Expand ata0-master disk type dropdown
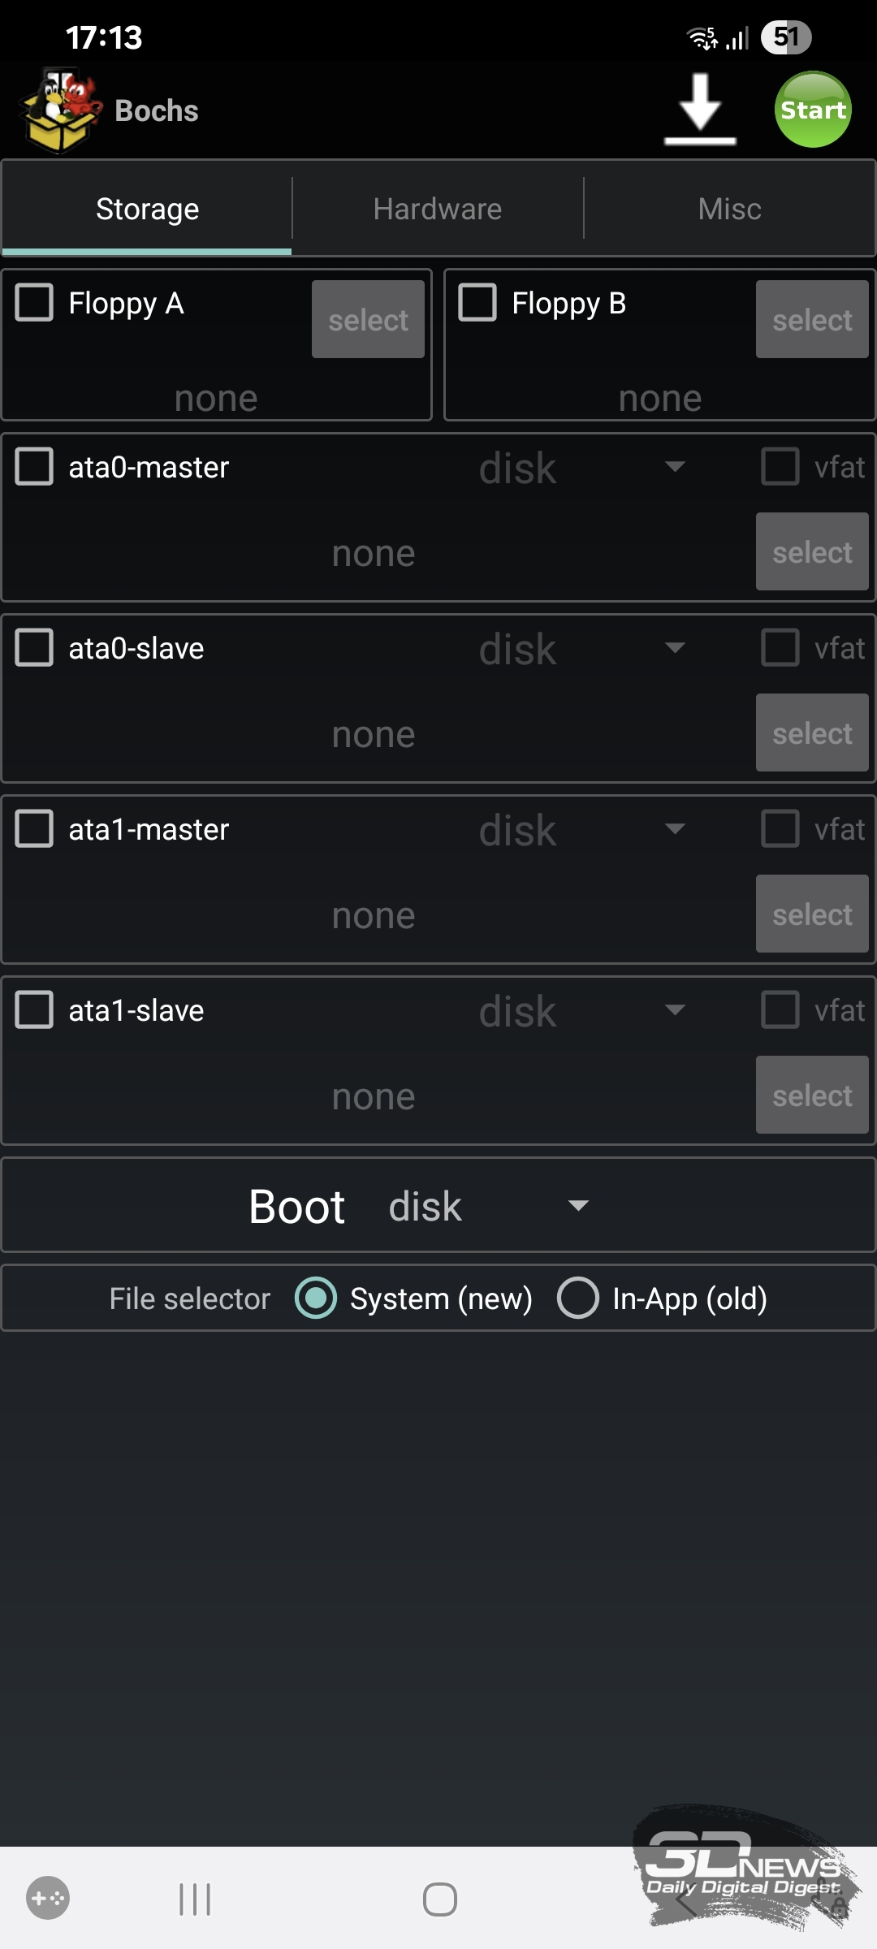877x1949 pixels. pyautogui.click(x=581, y=468)
